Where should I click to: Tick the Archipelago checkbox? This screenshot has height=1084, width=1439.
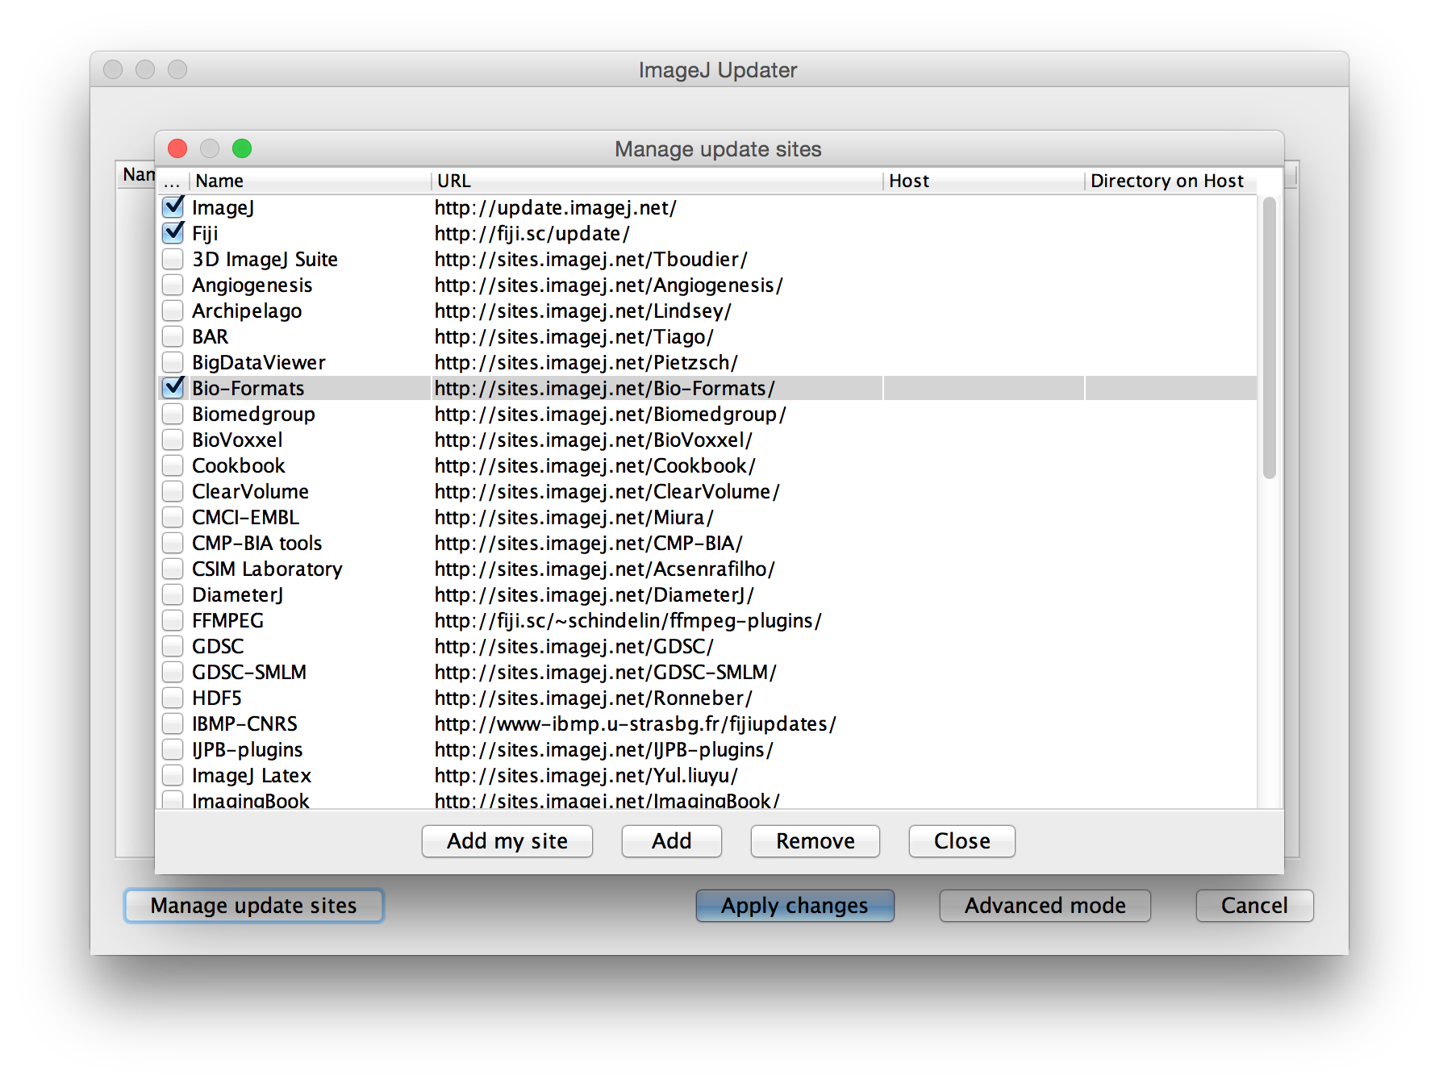[173, 311]
